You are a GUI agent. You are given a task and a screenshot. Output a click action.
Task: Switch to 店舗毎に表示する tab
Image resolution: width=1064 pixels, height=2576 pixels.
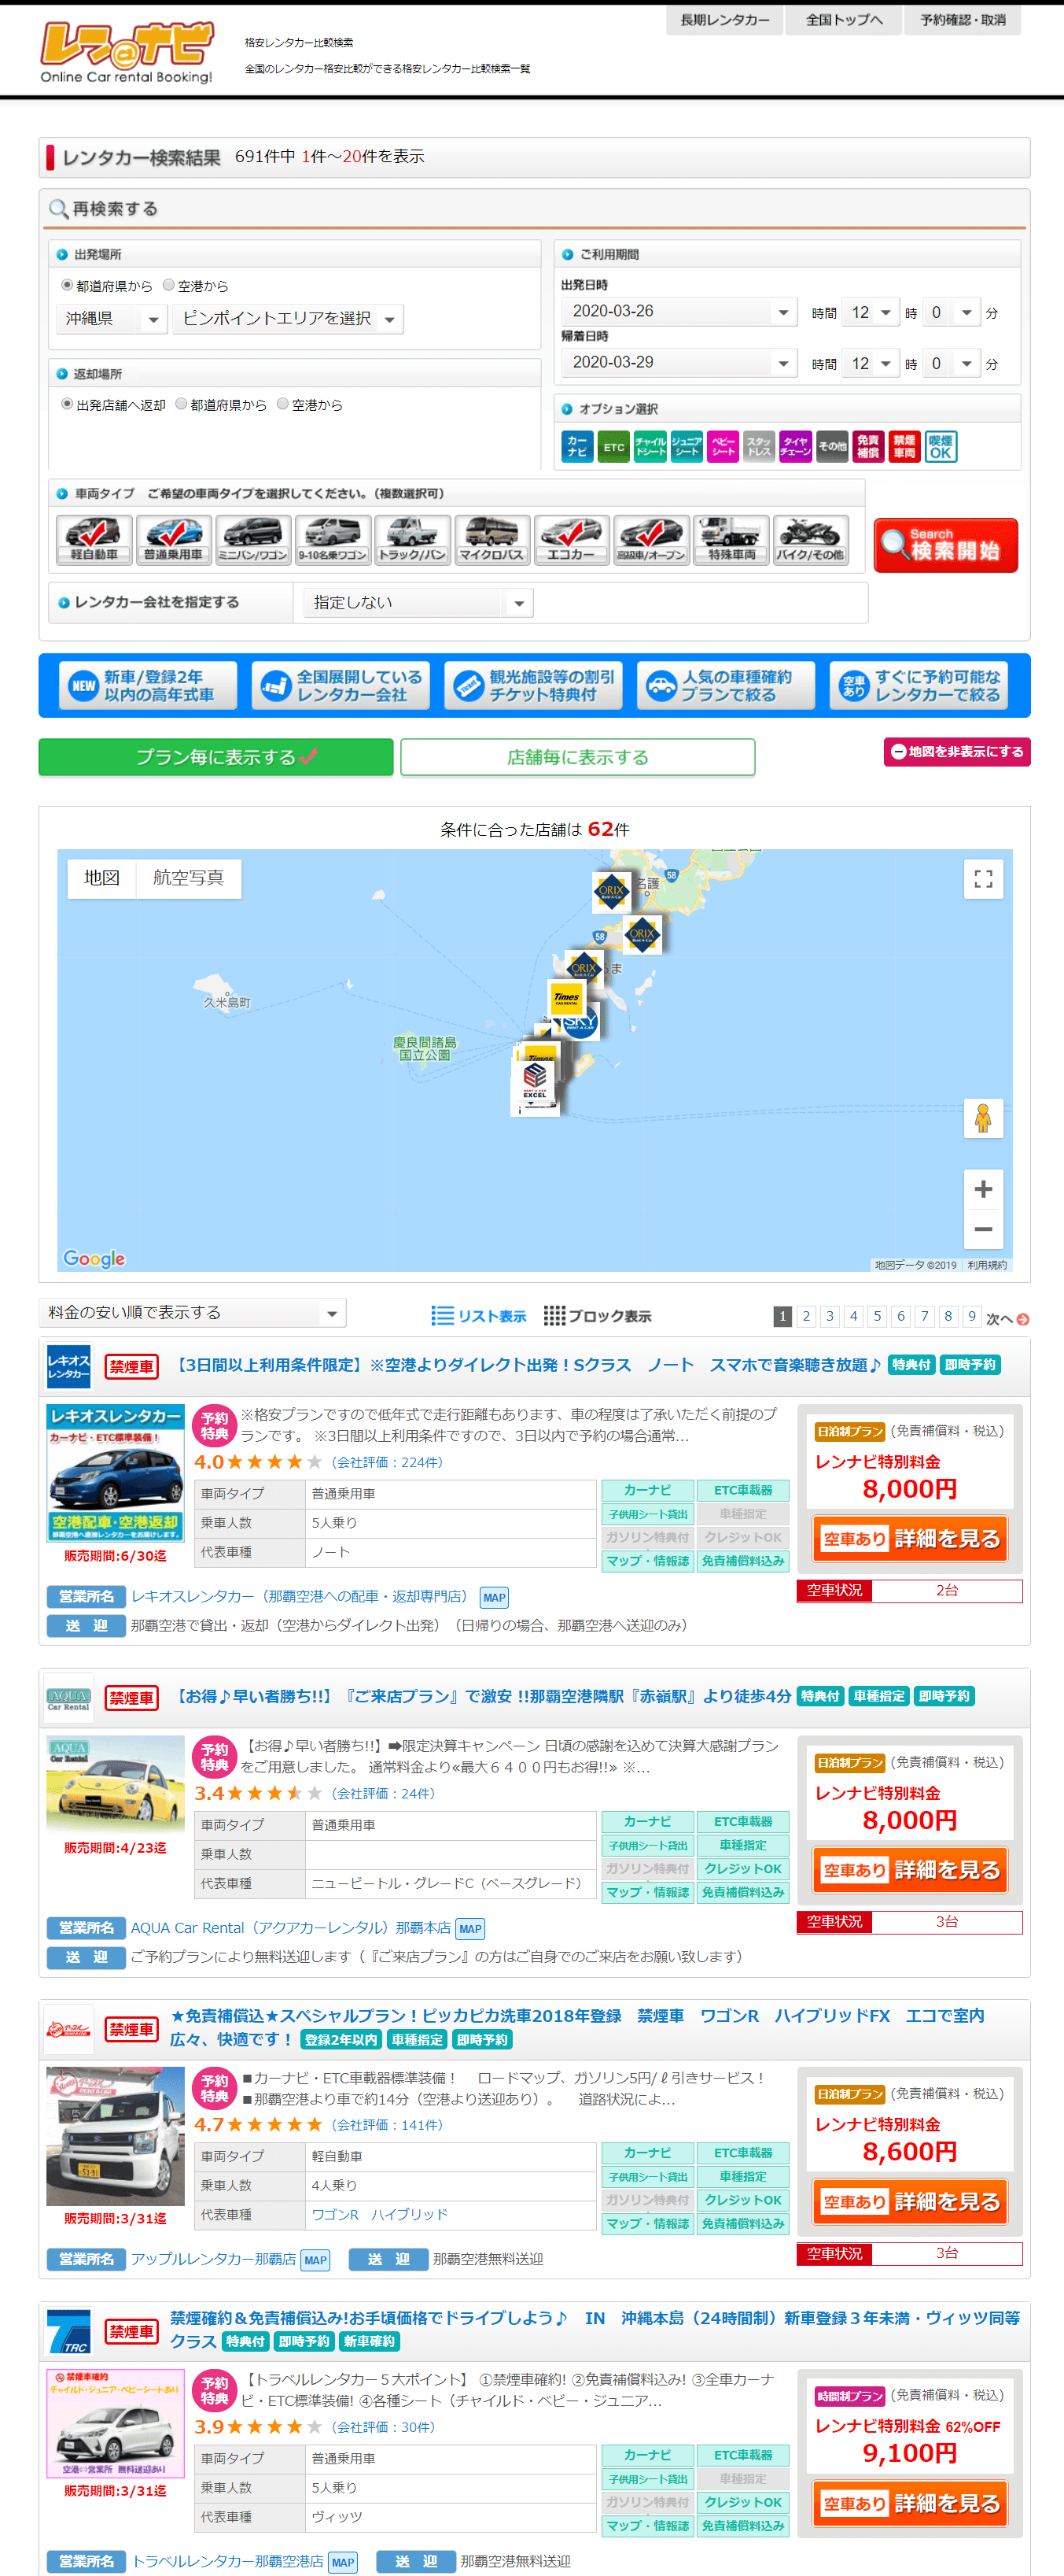pos(577,757)
